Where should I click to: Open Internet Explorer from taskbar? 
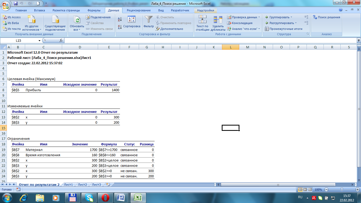24,197
